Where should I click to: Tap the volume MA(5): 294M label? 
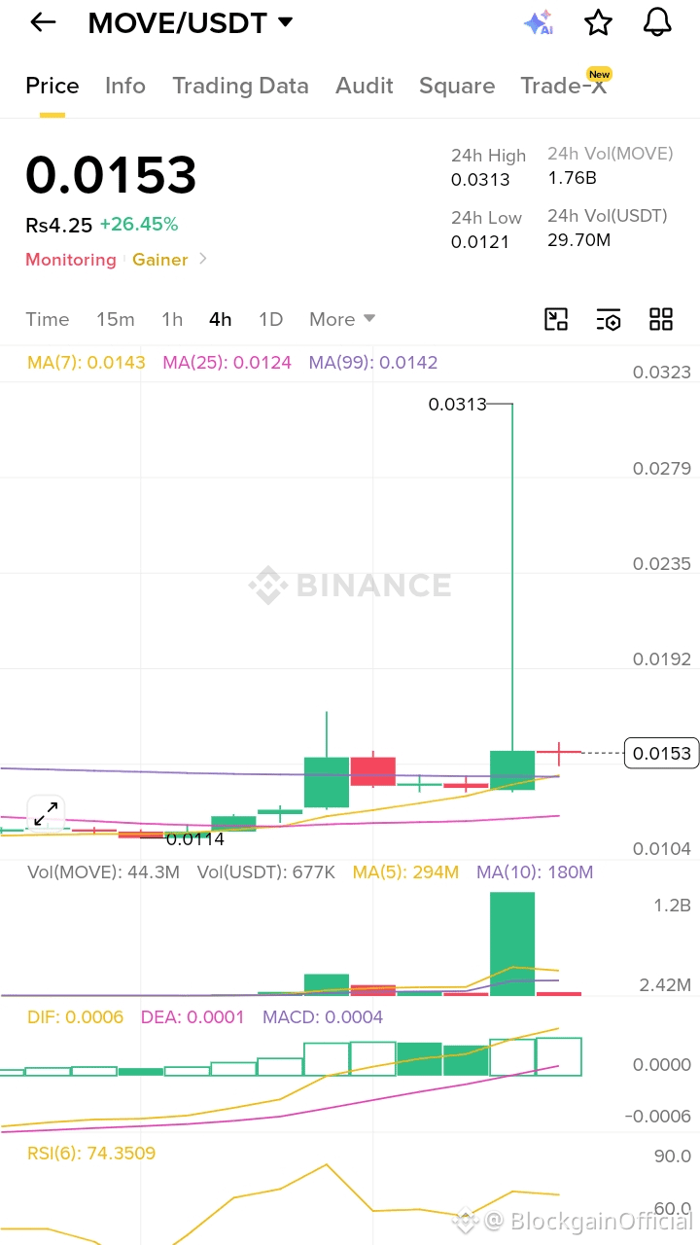405,872
